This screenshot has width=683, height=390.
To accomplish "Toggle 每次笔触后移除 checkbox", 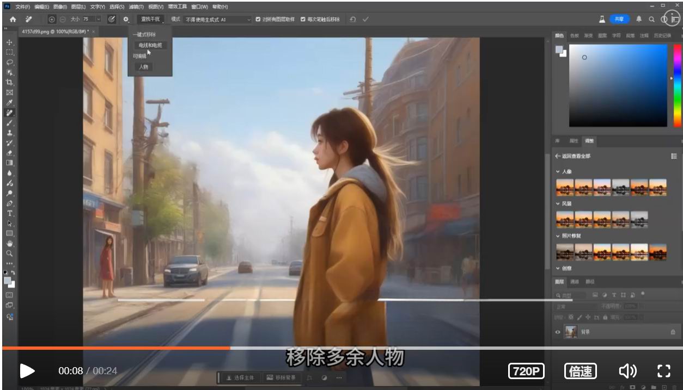I will pyautogui.click(x=303, y=19).
